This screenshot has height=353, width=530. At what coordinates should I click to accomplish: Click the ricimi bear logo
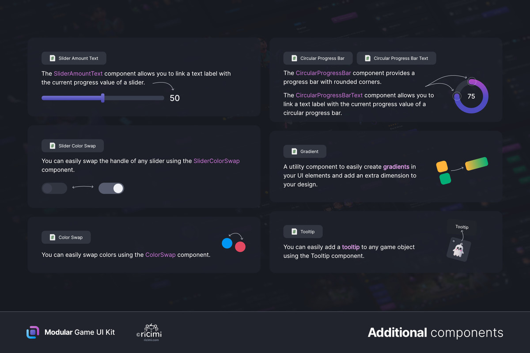pyautogui.click(x=151, y=332)
